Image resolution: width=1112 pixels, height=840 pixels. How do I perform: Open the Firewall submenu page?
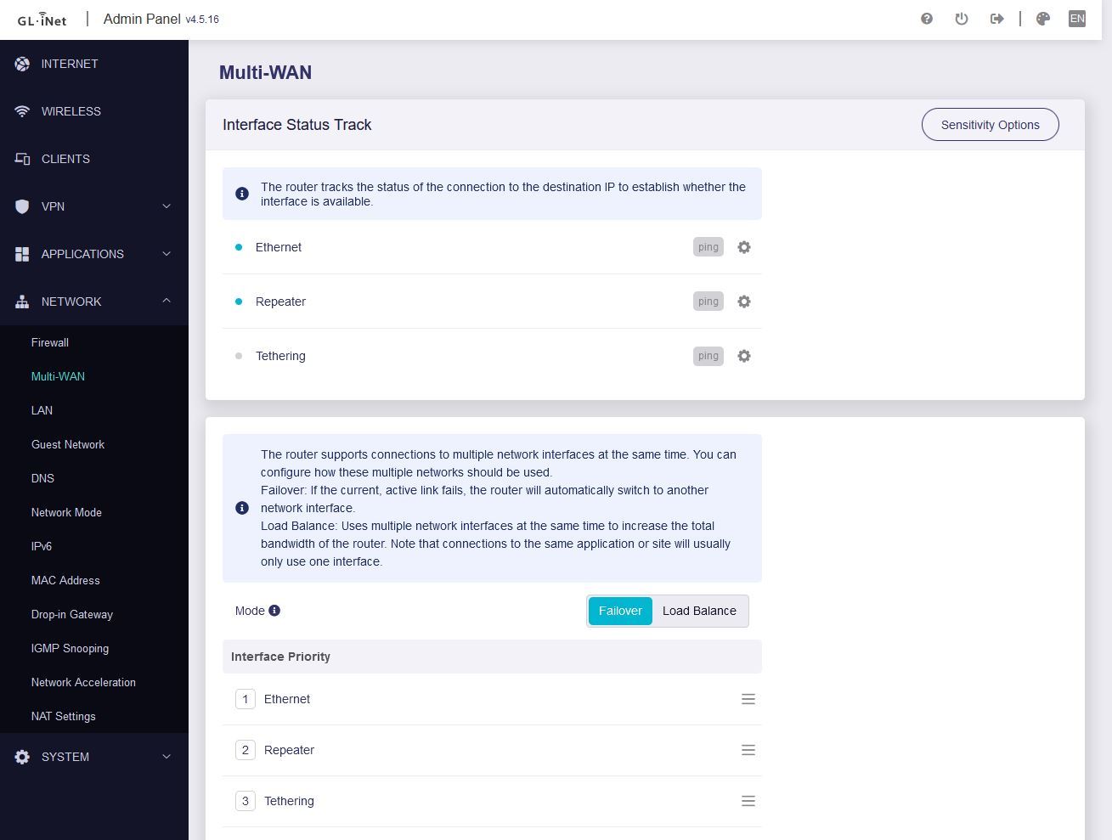(50, 342)
